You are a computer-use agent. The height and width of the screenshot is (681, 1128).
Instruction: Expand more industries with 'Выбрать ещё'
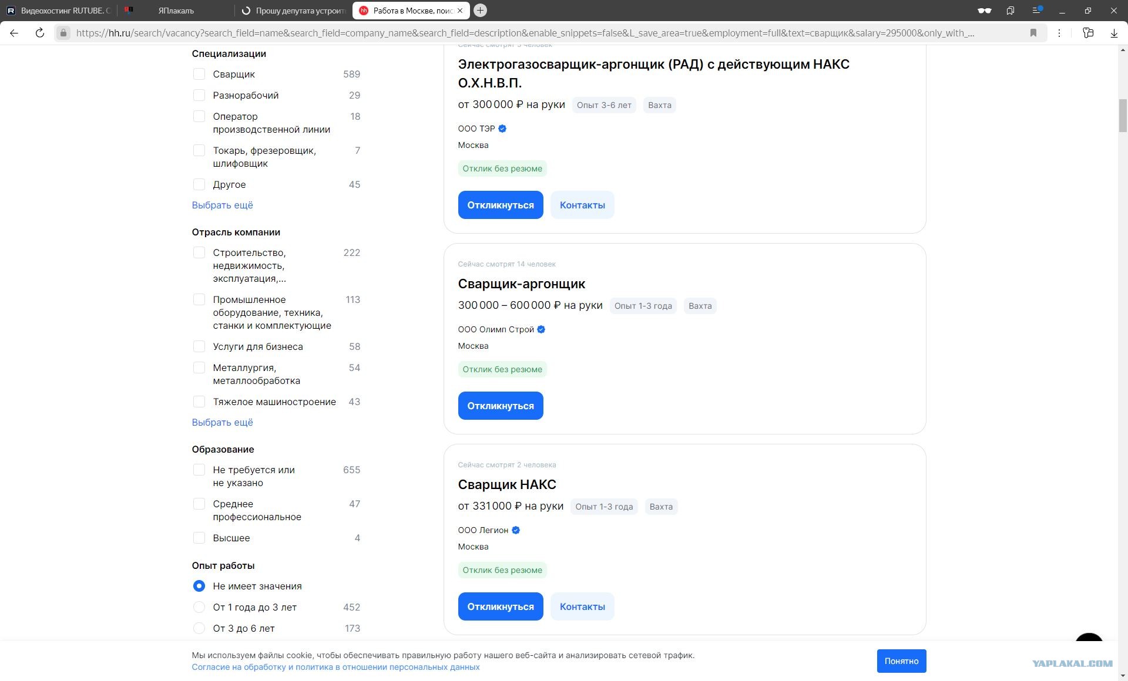tap(222, 422)
